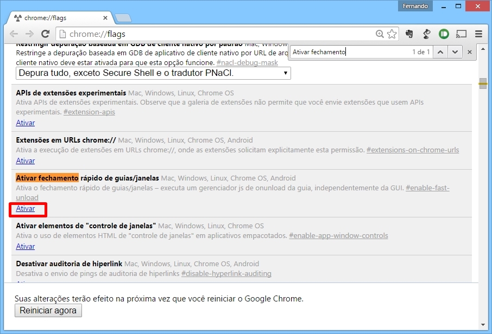The height and width of the screenshot is (334, 492).
Task: Click the #extensions-on-chrome-urls link
Action: pos(413,150)
